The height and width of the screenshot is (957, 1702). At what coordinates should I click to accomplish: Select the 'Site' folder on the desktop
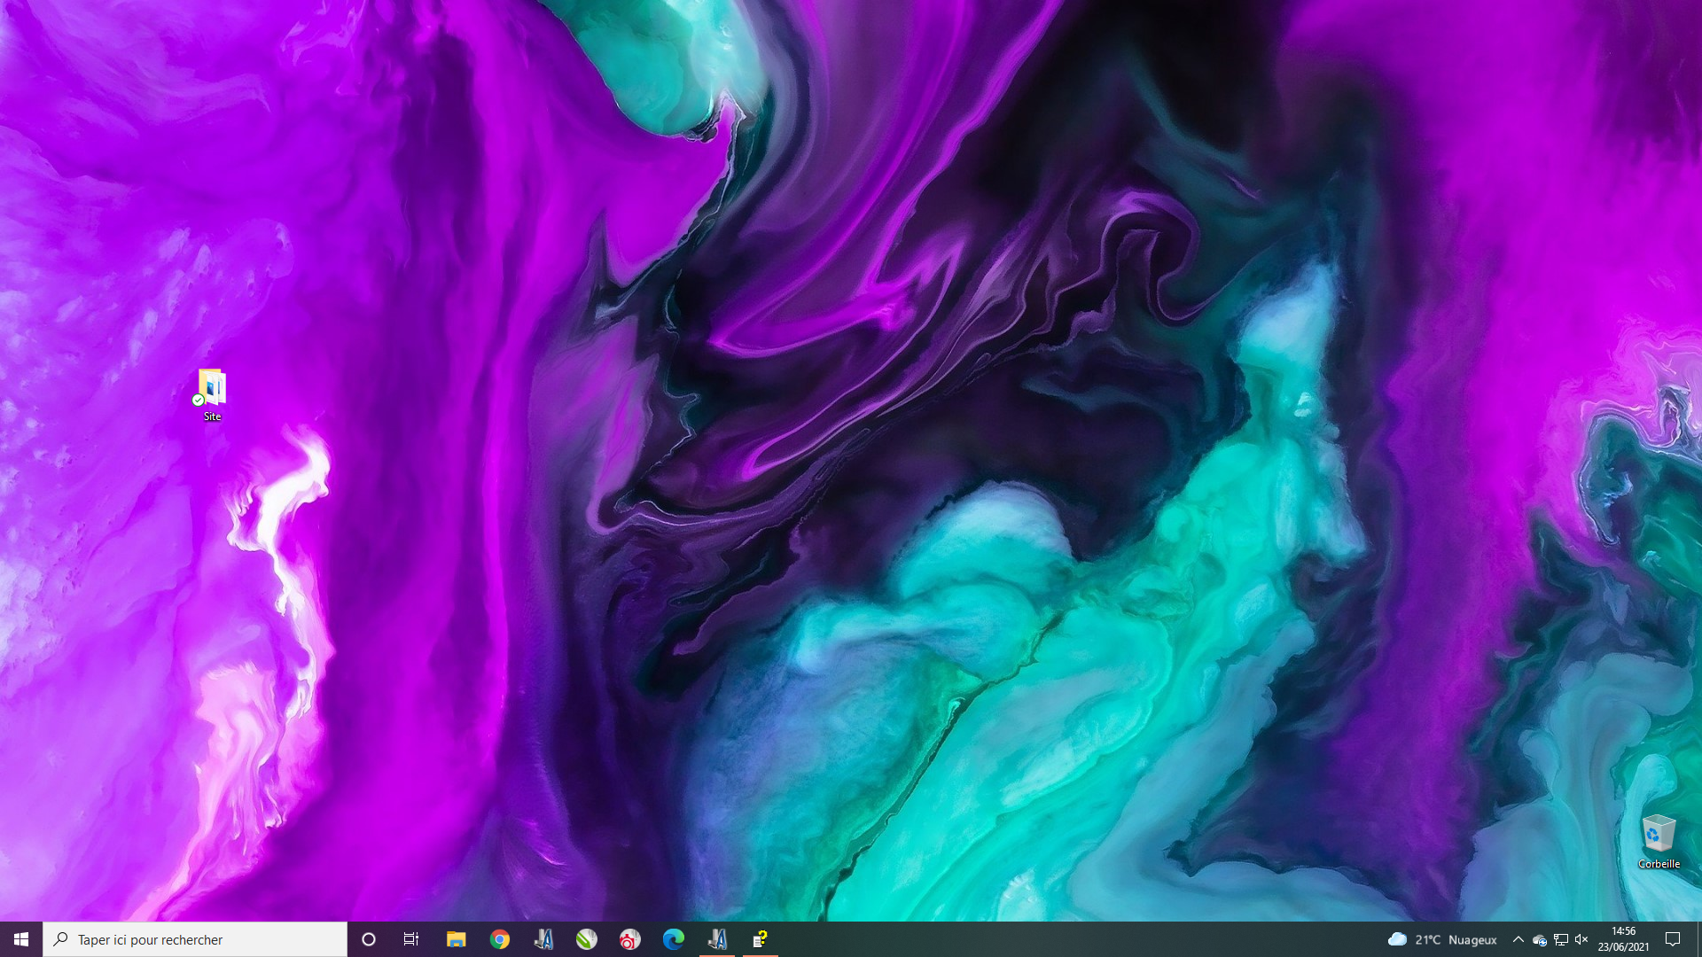click(212, 395)
